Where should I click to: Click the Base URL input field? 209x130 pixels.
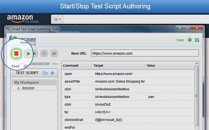click(x=145, y=53)
